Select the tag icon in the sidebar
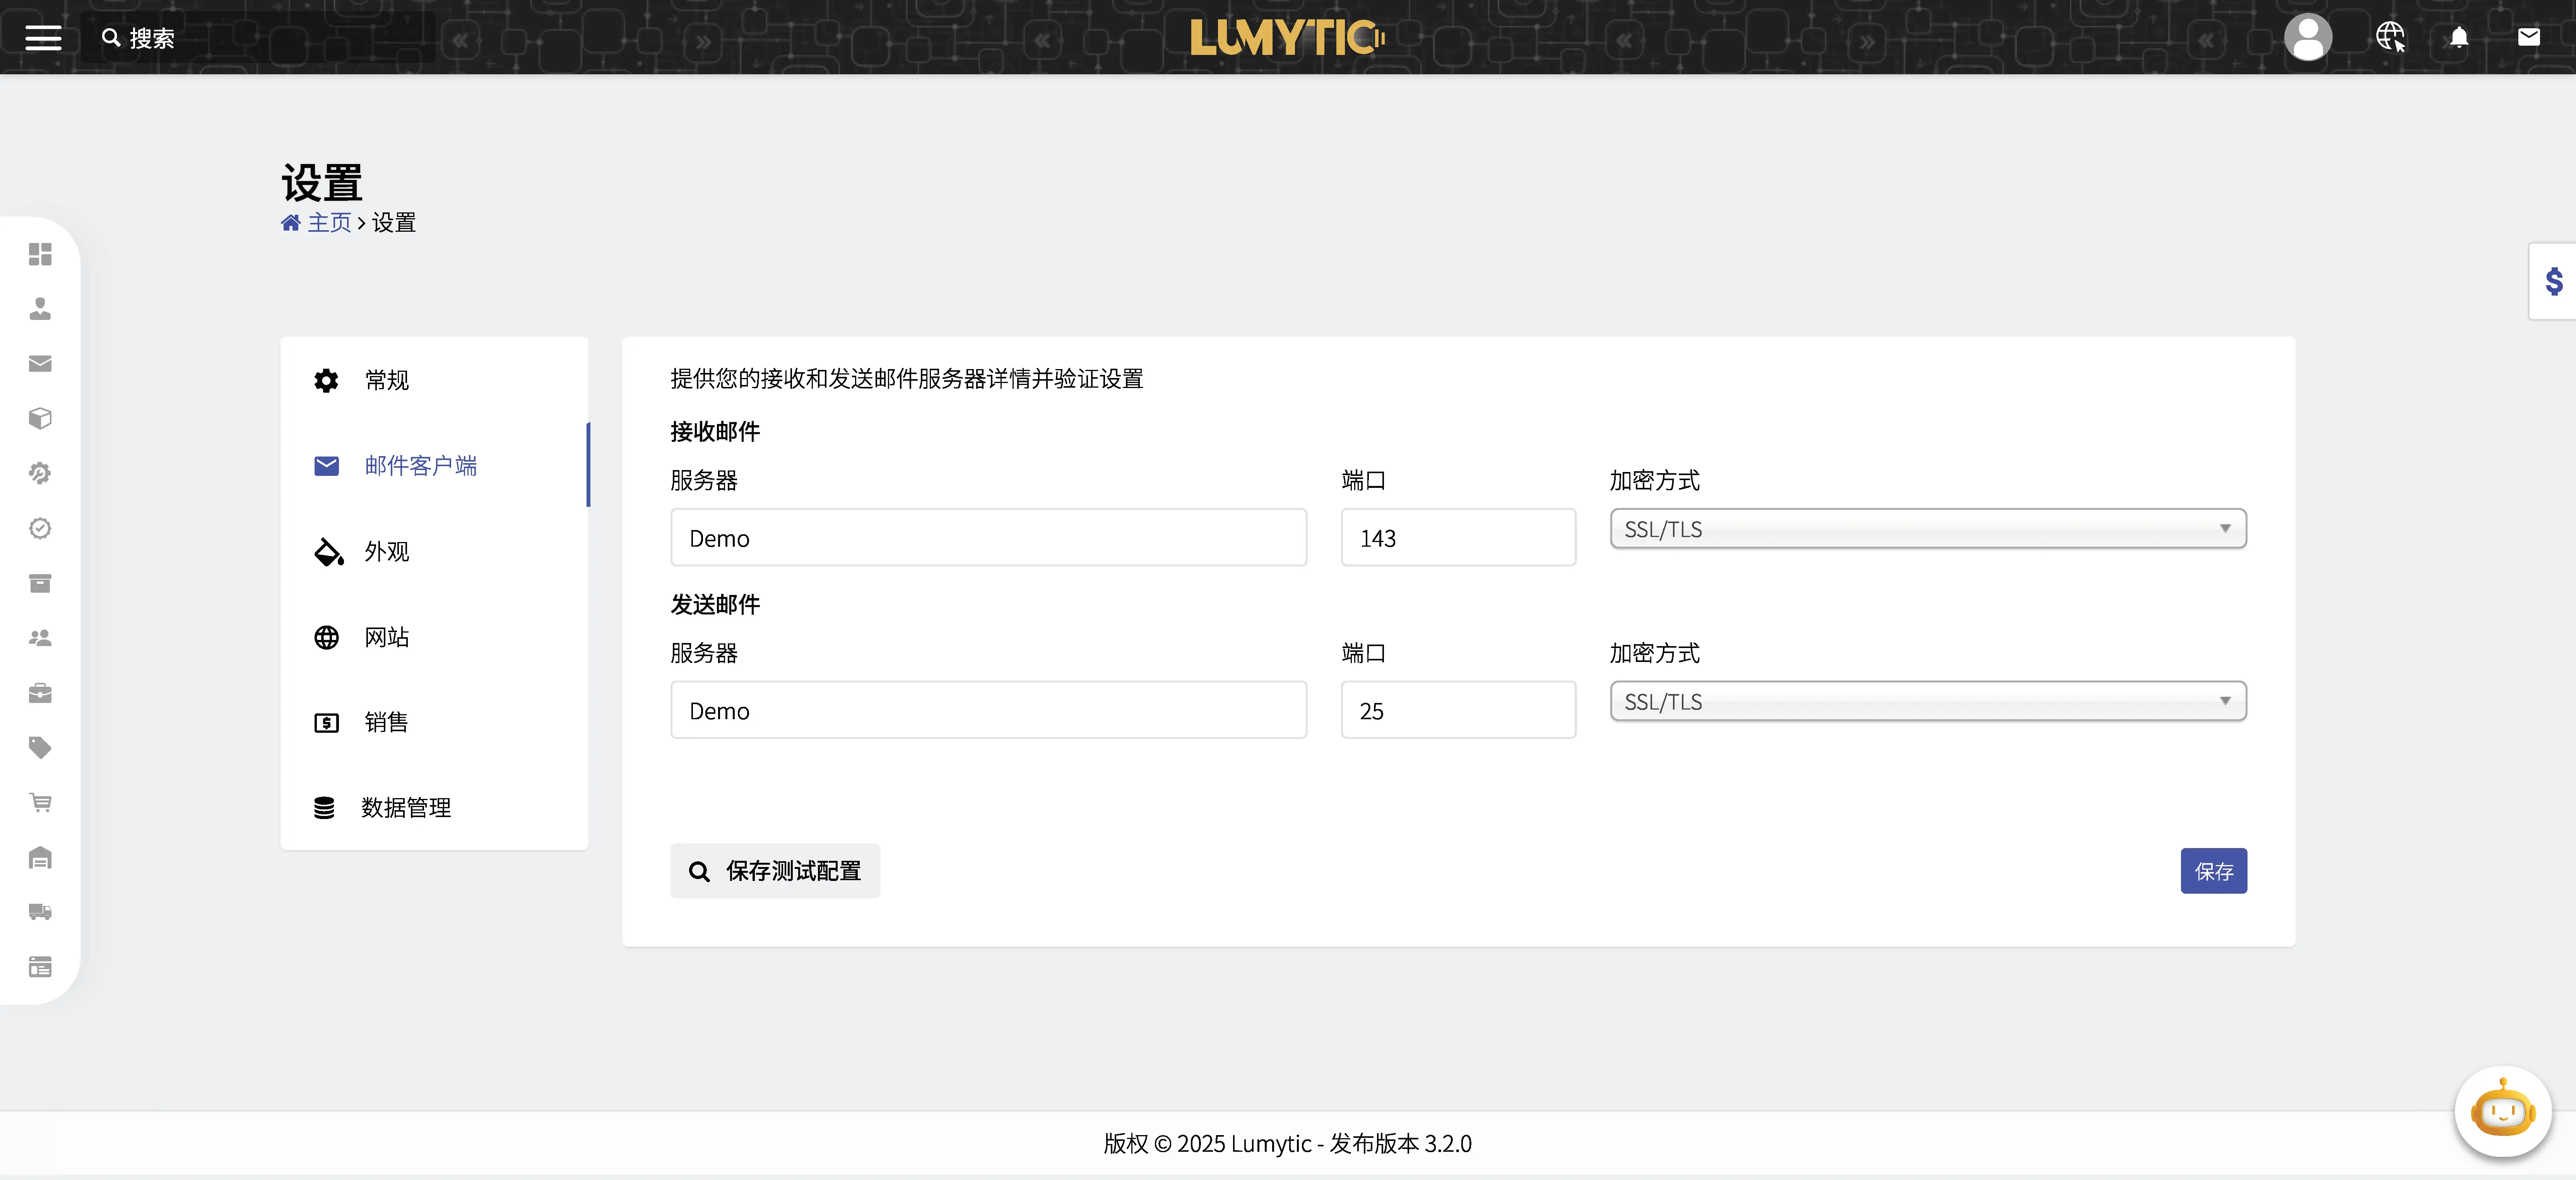2576x1180 pixels. tap(40, 747)
